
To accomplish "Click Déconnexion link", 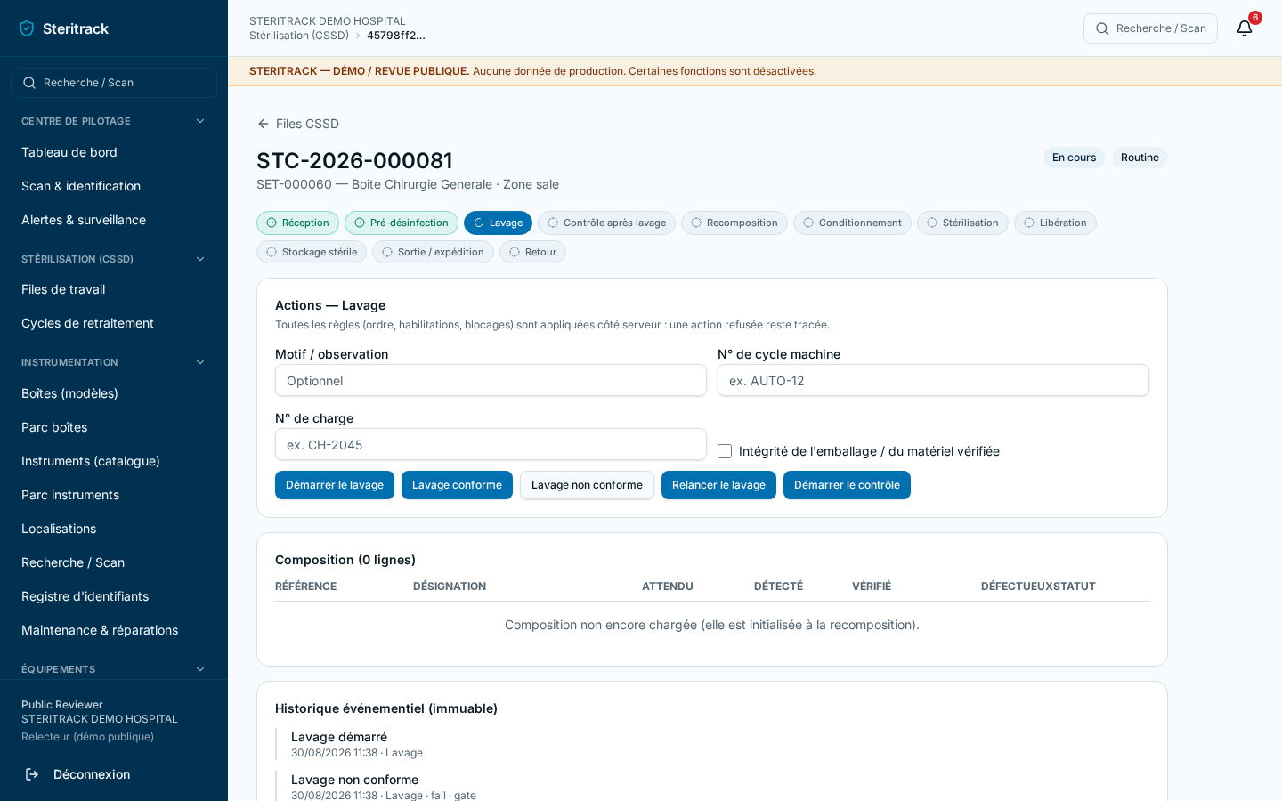I will (92, 774).
